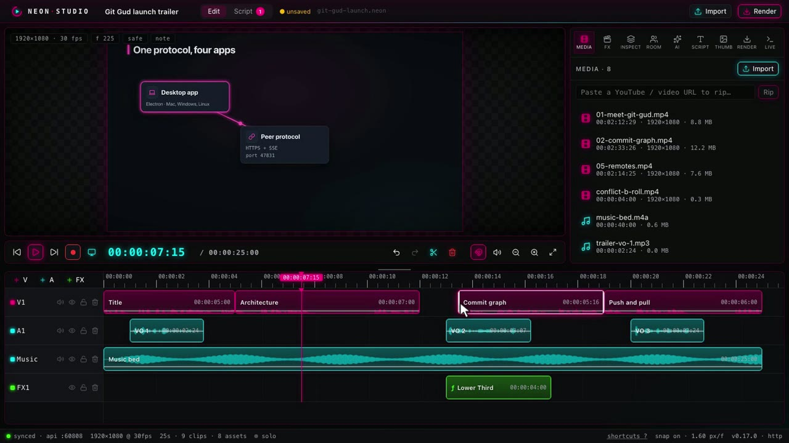Screen dimensions: 789x443
Task: Delete the Music track
Action: 95,359
